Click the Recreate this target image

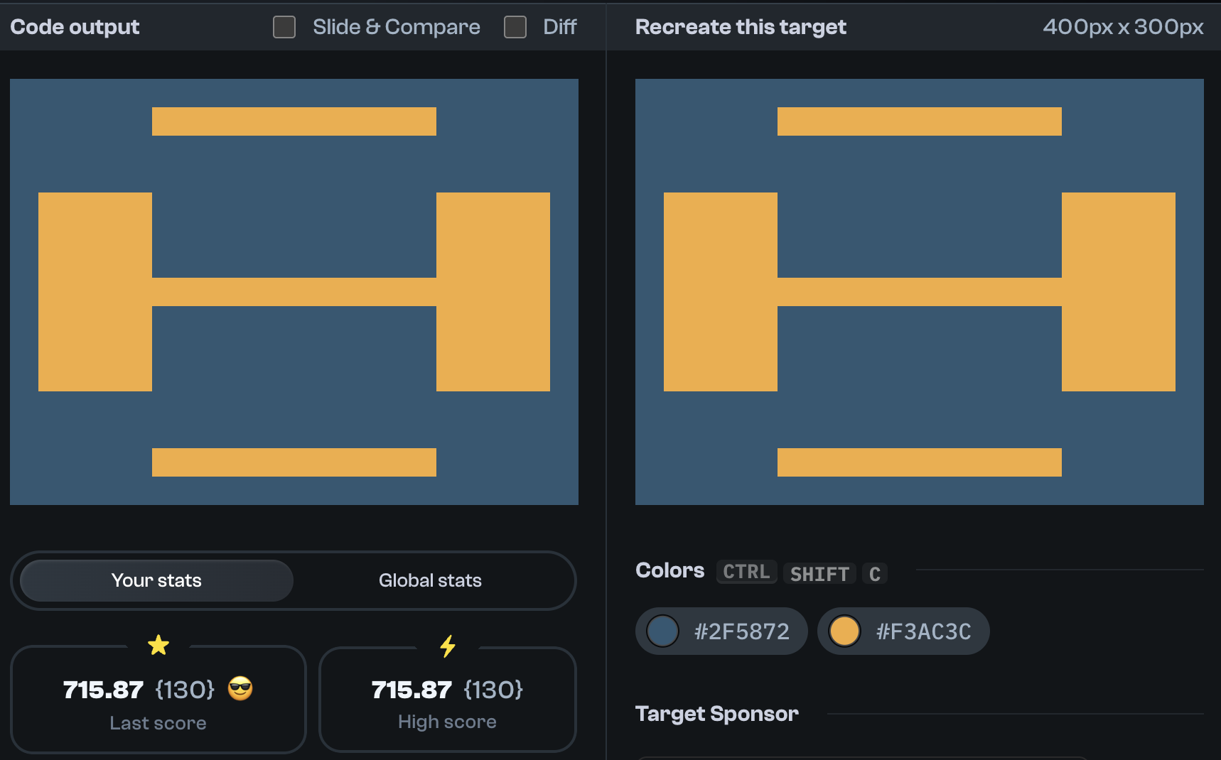coord(920,292)
